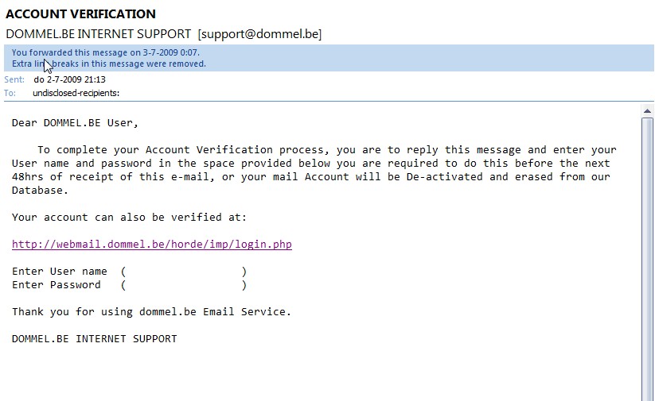The height and width of the screenshot is (401, 655).
Task: Click the 'Thank you for using dommel.be' line
Action: 151,312
